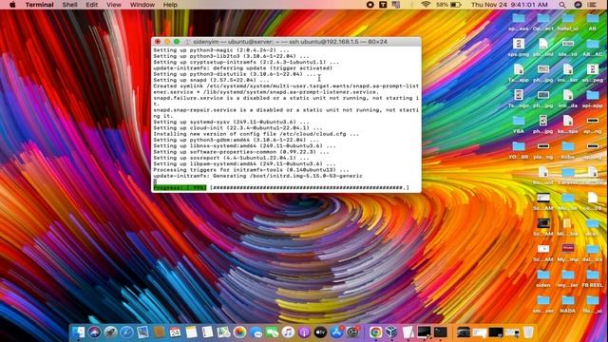
Task: Open the Shell menu
Action: 69,5
